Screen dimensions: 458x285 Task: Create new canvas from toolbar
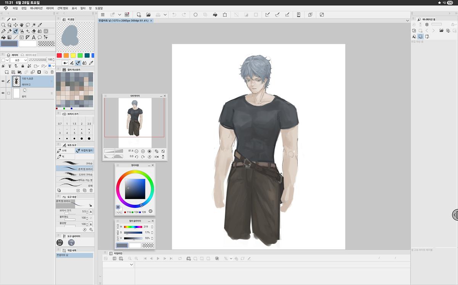point(139,14)
